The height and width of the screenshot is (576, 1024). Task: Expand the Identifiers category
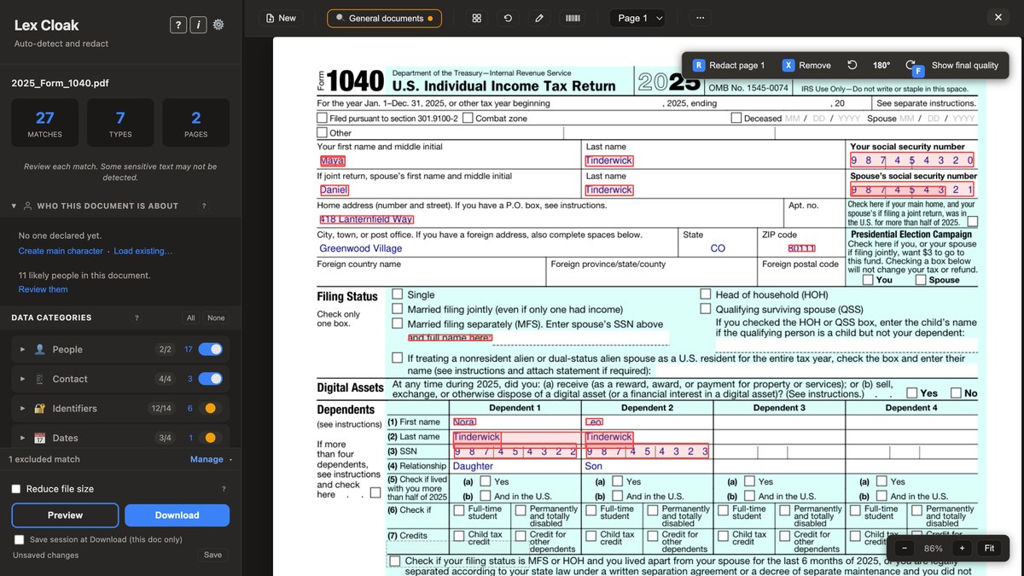tap(23, 408)
